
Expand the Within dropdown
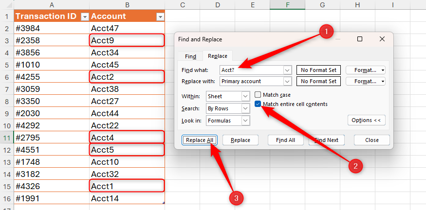click(x=245, y=96)
